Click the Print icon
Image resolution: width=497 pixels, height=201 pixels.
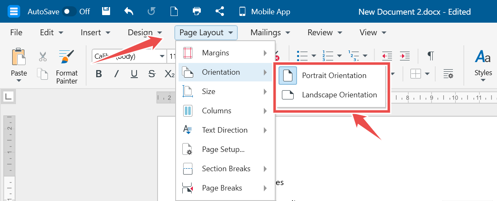tap(197, 12)
